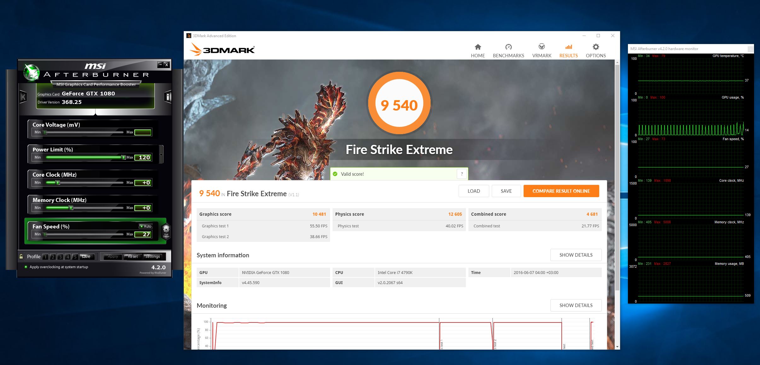Select profile slot 3 in Afterburner

coord(60,257)
